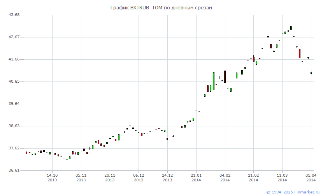
Task: Open the Finmarket.ru copyright link
Action: coord(293,192)
